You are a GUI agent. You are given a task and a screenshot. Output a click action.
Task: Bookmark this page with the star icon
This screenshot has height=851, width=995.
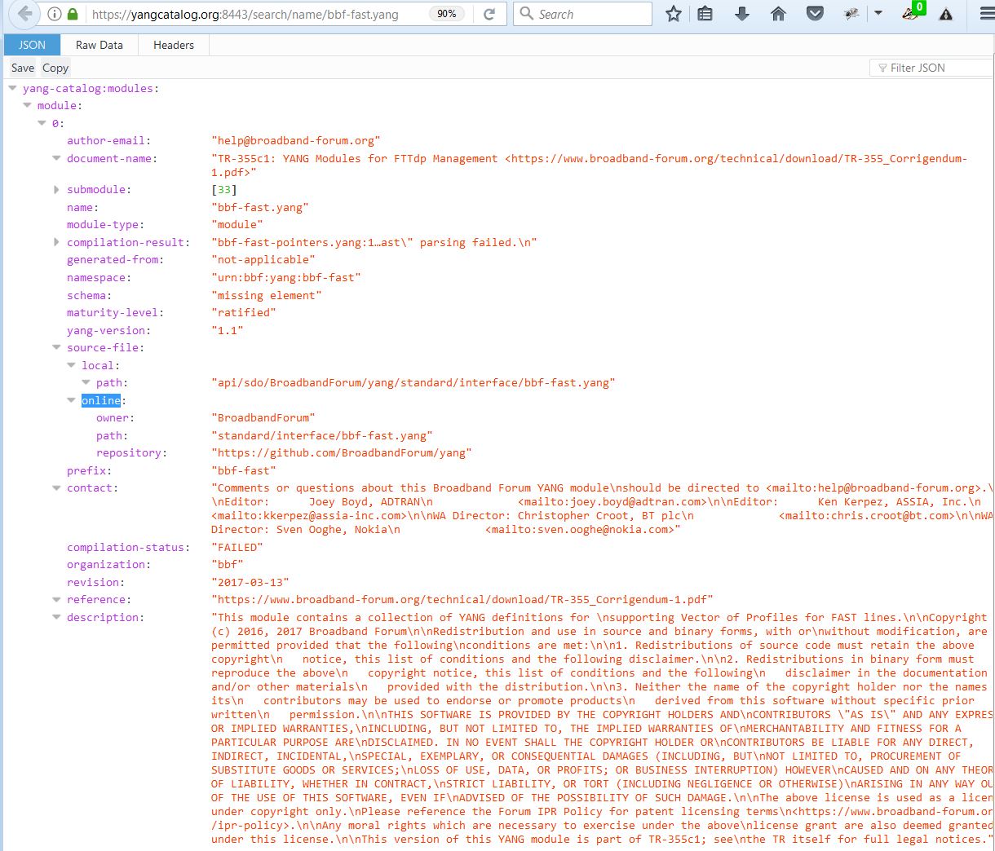point(674,14)
